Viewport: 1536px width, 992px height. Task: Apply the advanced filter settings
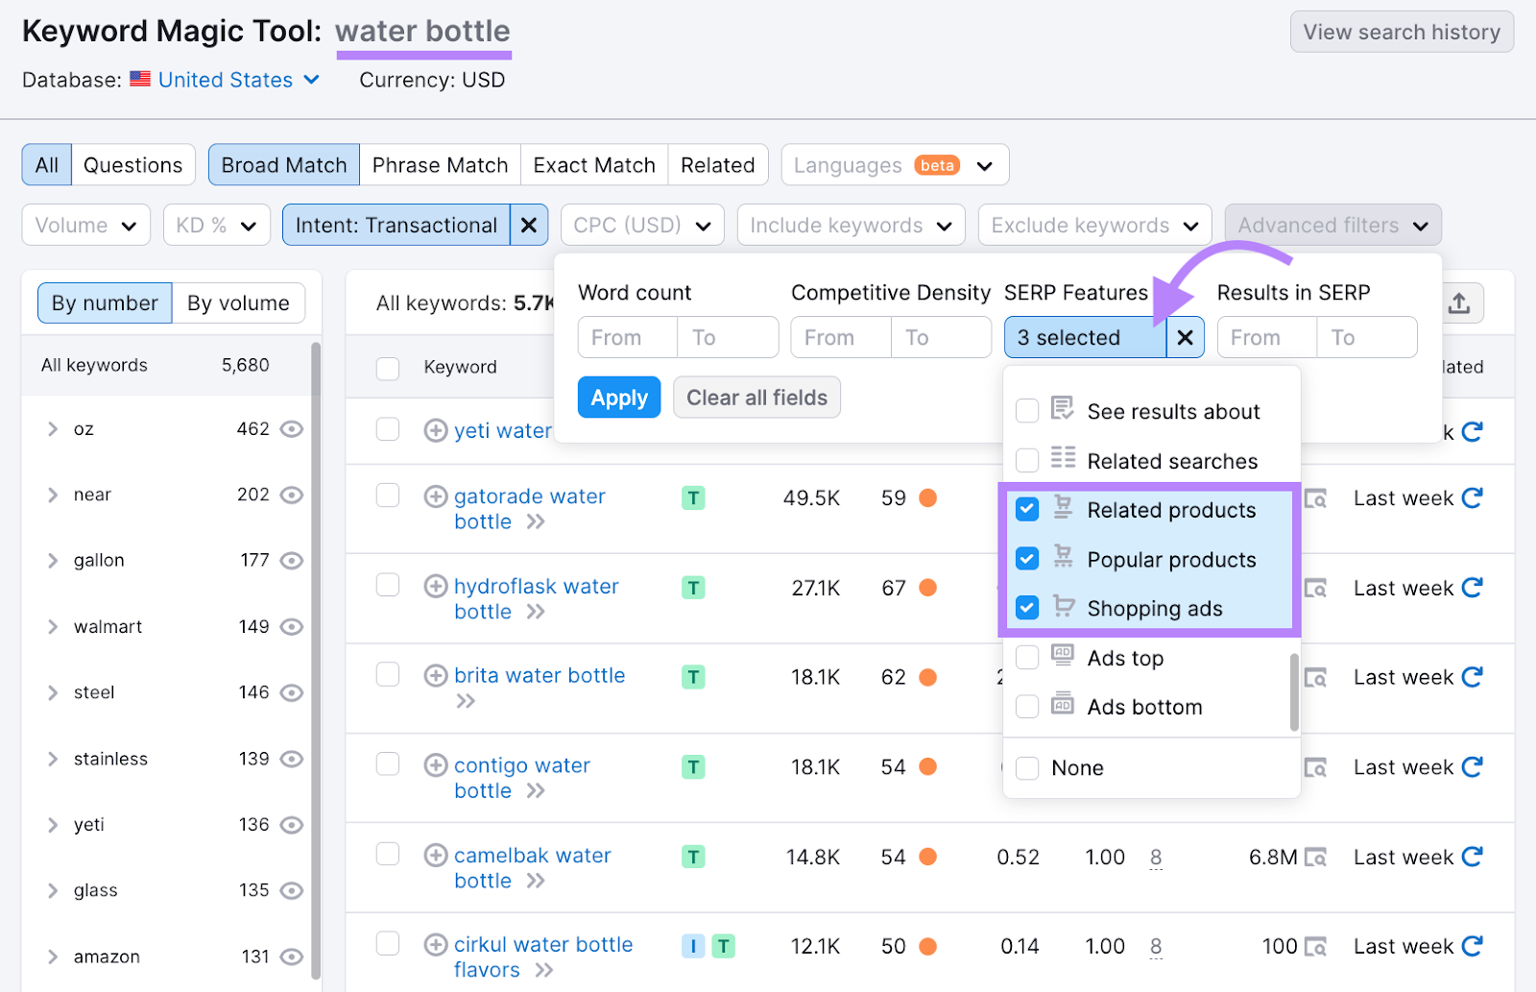coord(618,397)
